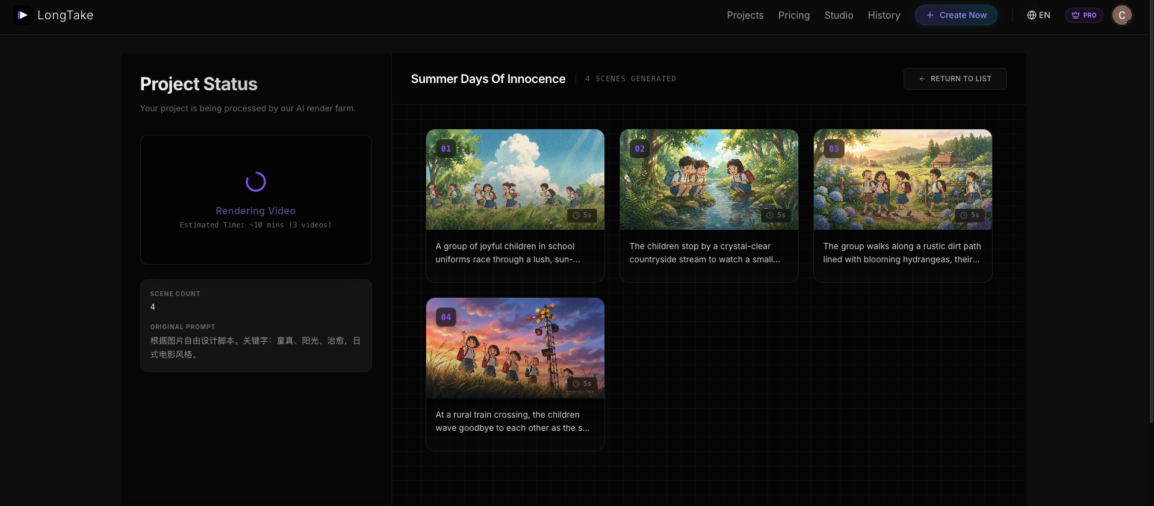The height and width of the screenshot is (506, 1154).
Task: Click the scene 03 hydrangea path description
Action: (x=902, y=253)
